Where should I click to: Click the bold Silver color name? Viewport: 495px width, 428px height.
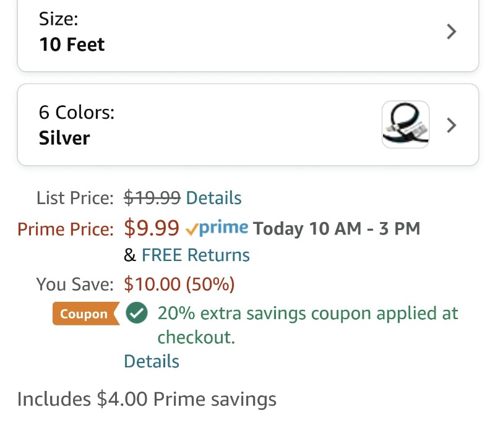pos(64,138)
